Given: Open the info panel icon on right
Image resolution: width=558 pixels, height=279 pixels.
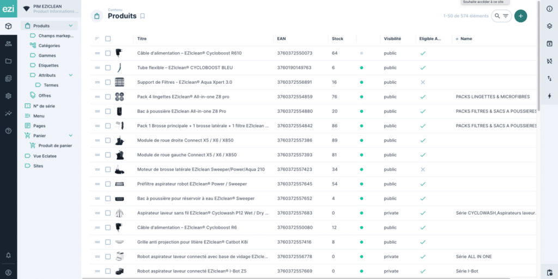Looking at the screenshot, I should point(549,9).
